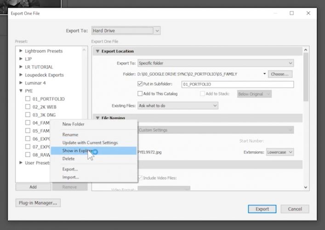Uncheck Put in Subfolder option
Image resolution: width=325 pixels, height=230 pixels.
pyautogui.click(x=140, y=84)
